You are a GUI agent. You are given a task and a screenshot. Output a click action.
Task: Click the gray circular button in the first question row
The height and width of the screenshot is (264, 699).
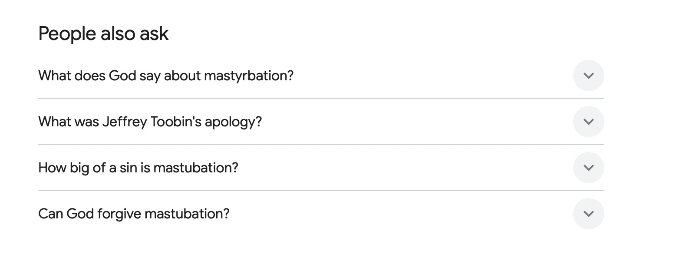click(x=588, y=76)
